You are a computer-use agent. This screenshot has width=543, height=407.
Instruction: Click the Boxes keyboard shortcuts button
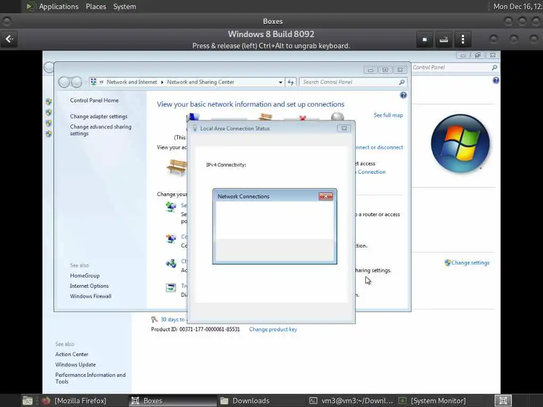tap(444, 39)
